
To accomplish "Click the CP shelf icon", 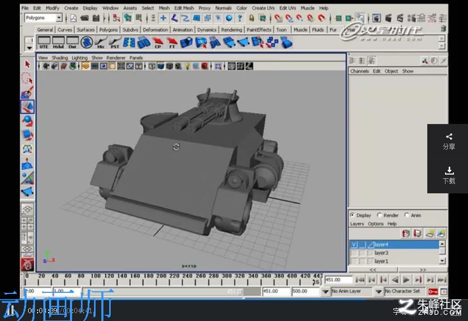I will [x=158, y=42].
